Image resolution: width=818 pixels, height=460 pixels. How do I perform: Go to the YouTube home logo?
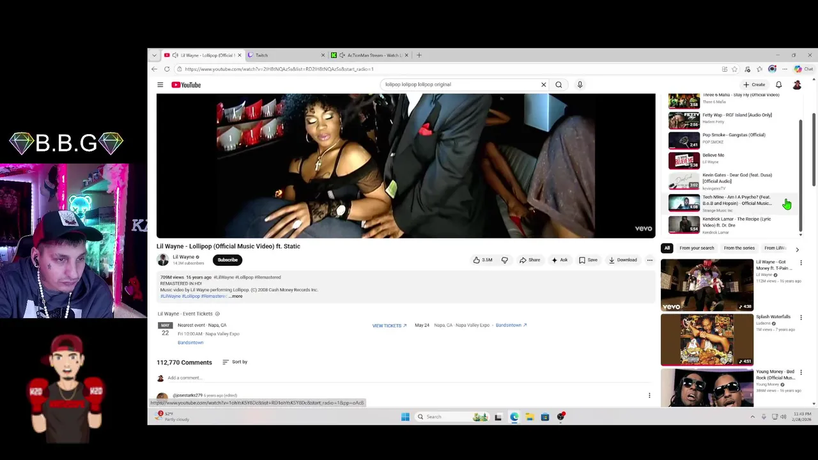[186, 84]
